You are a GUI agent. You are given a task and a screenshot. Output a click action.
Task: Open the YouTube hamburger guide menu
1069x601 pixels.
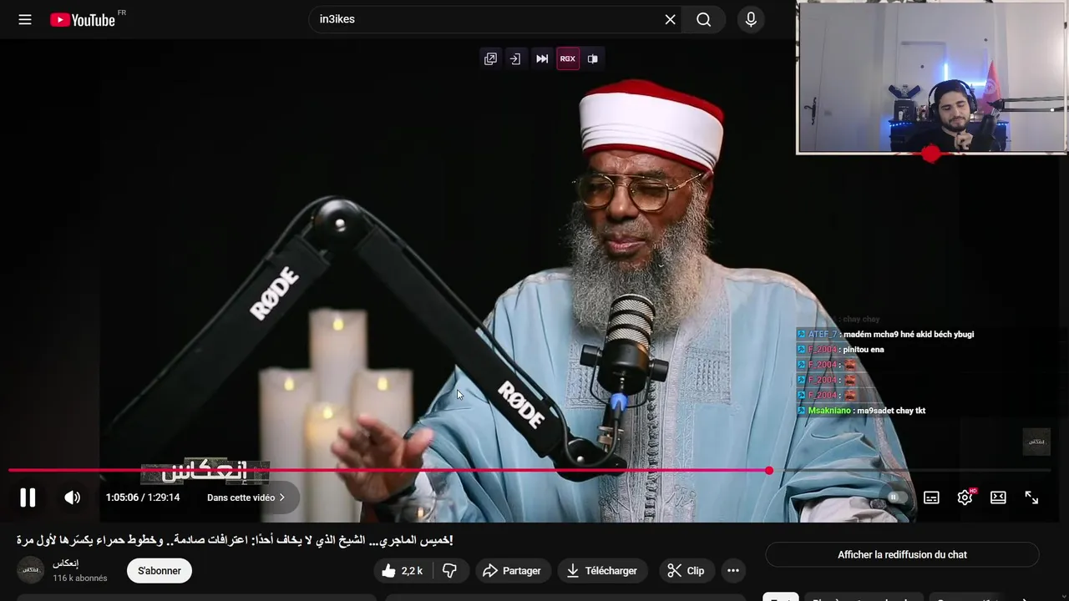25,19
